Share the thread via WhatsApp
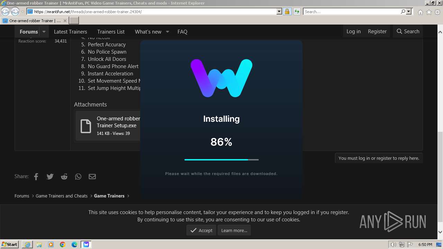443x249 pixels. pos(78,176)
